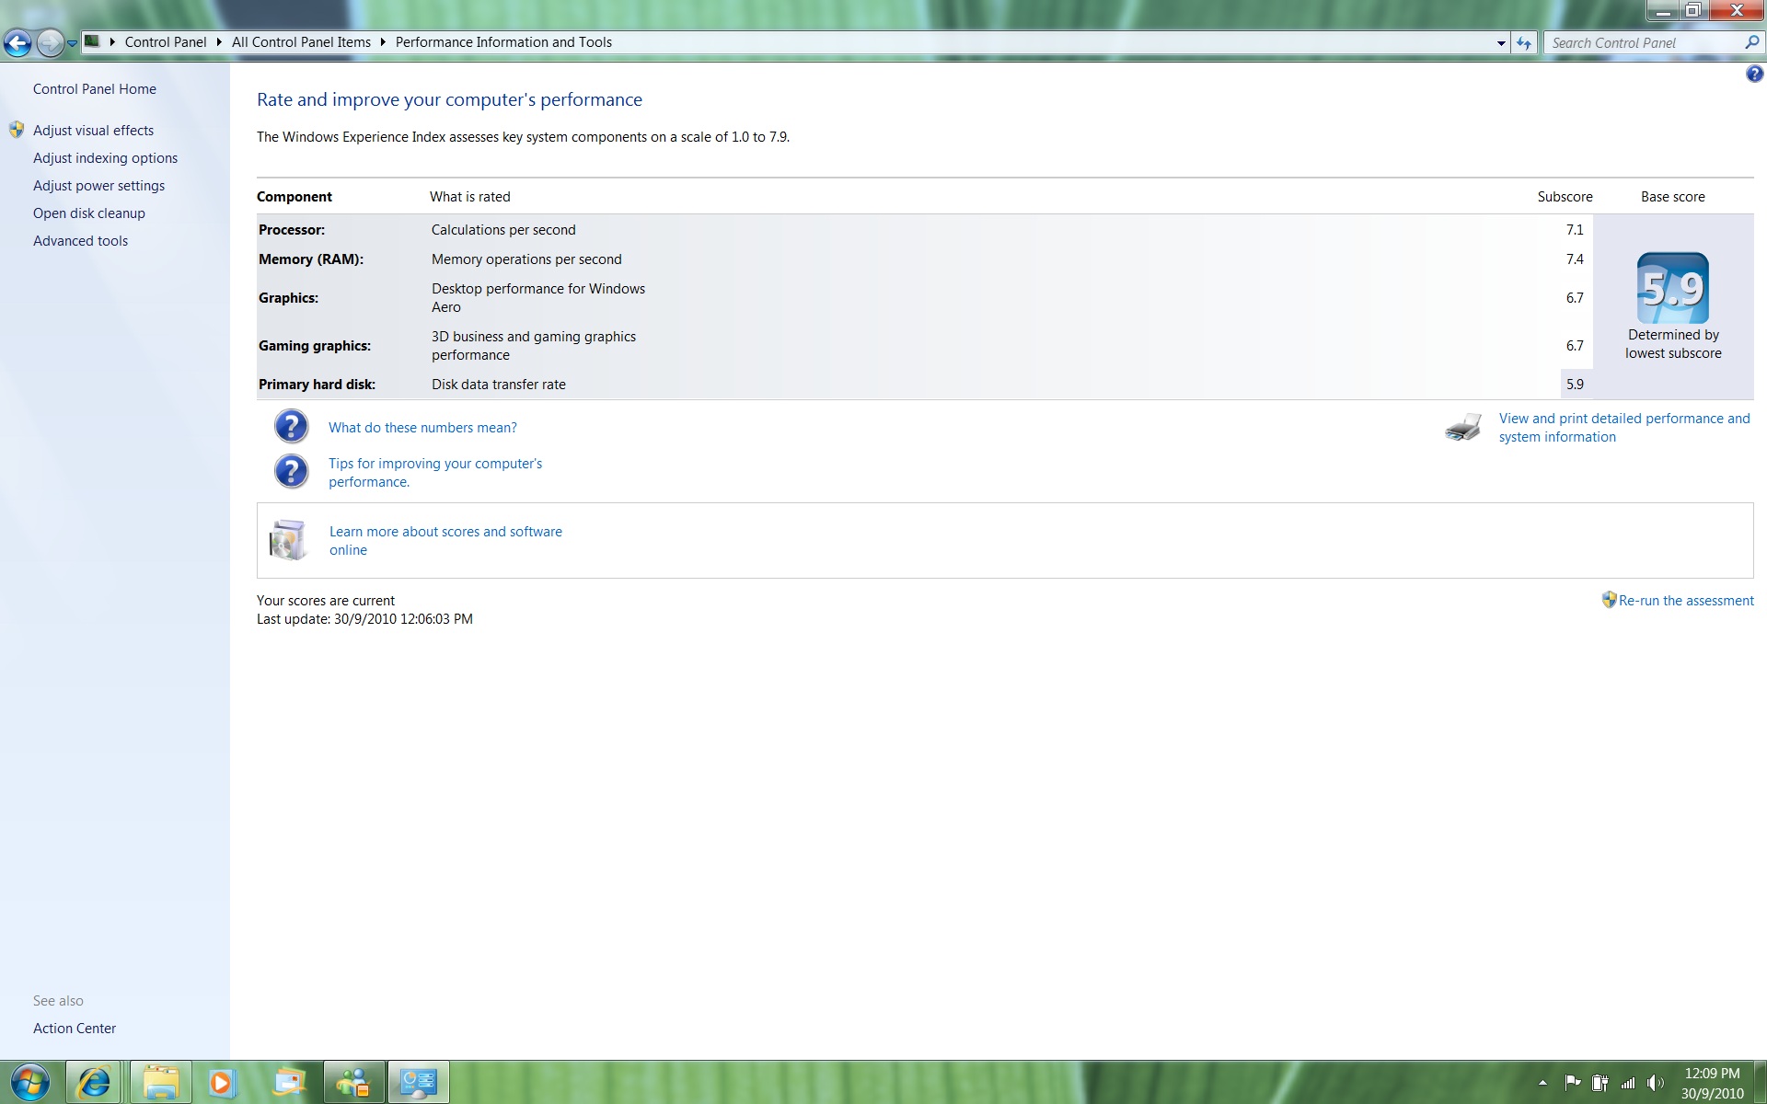This screenshot has width=1767, height=1104.
Task: Open 'What do these numbers mean?' link
Action: coord(422,428)
